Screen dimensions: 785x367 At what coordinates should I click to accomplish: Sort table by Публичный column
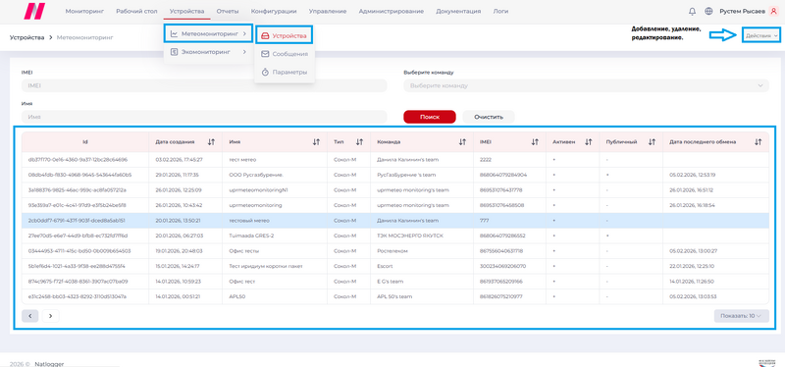pyautogui.click(x=652, y=141)
